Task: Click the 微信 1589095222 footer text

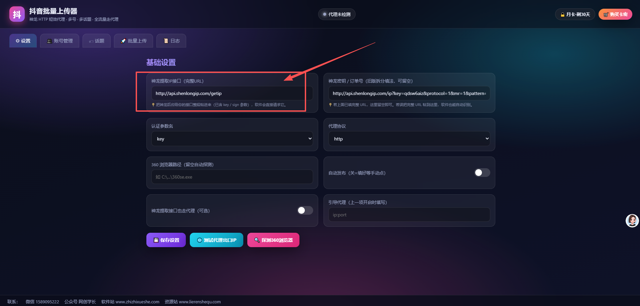Action: tap(42, 302)
